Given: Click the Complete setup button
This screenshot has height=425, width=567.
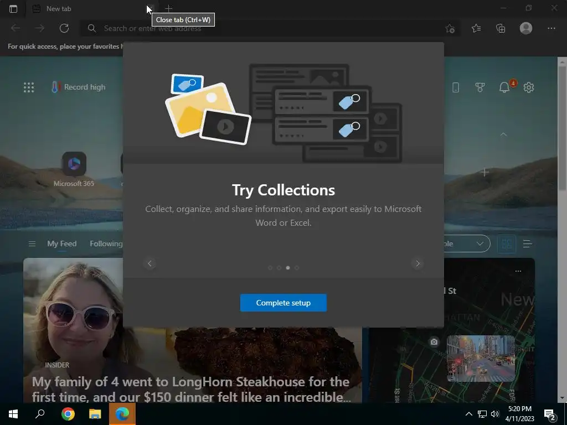Looking at the screenshot, I should coord(283,303).
